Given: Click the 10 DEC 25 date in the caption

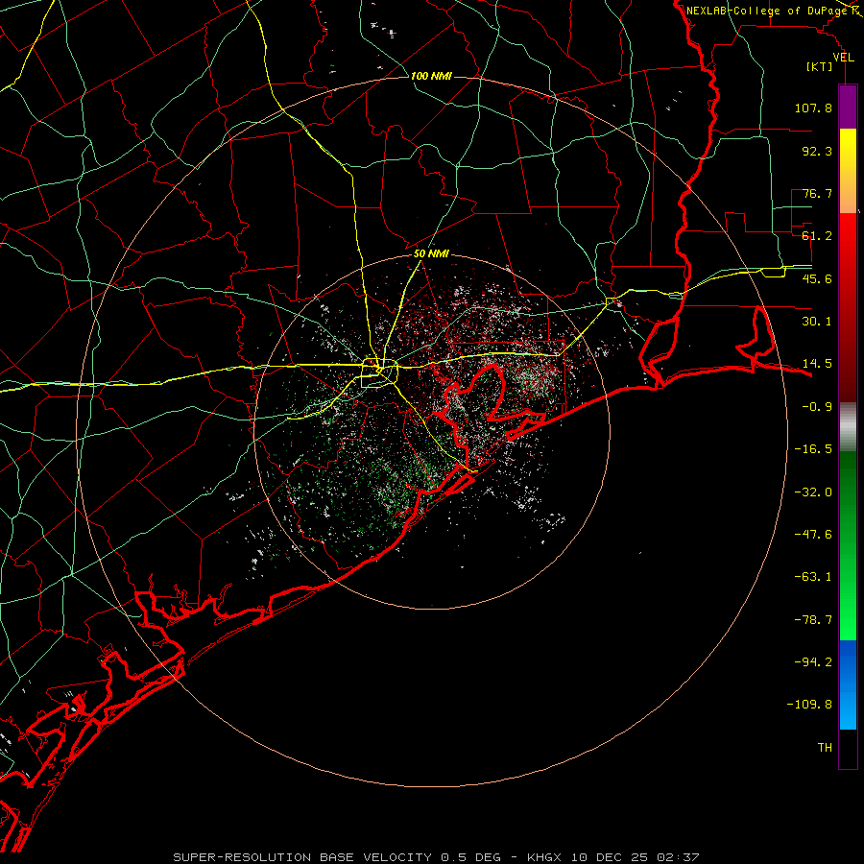Looking at the screenshot, I should click(610, 857).
